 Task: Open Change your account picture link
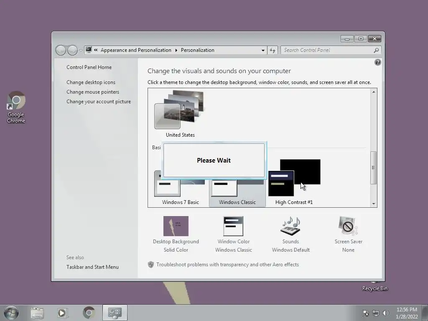tap(99, 101)
